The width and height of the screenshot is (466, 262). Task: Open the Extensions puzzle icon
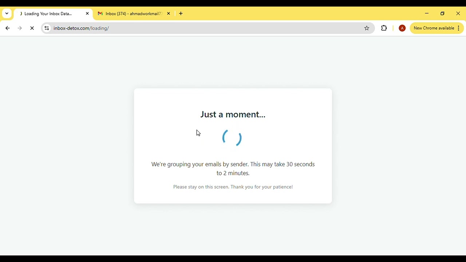pos(384,28)
